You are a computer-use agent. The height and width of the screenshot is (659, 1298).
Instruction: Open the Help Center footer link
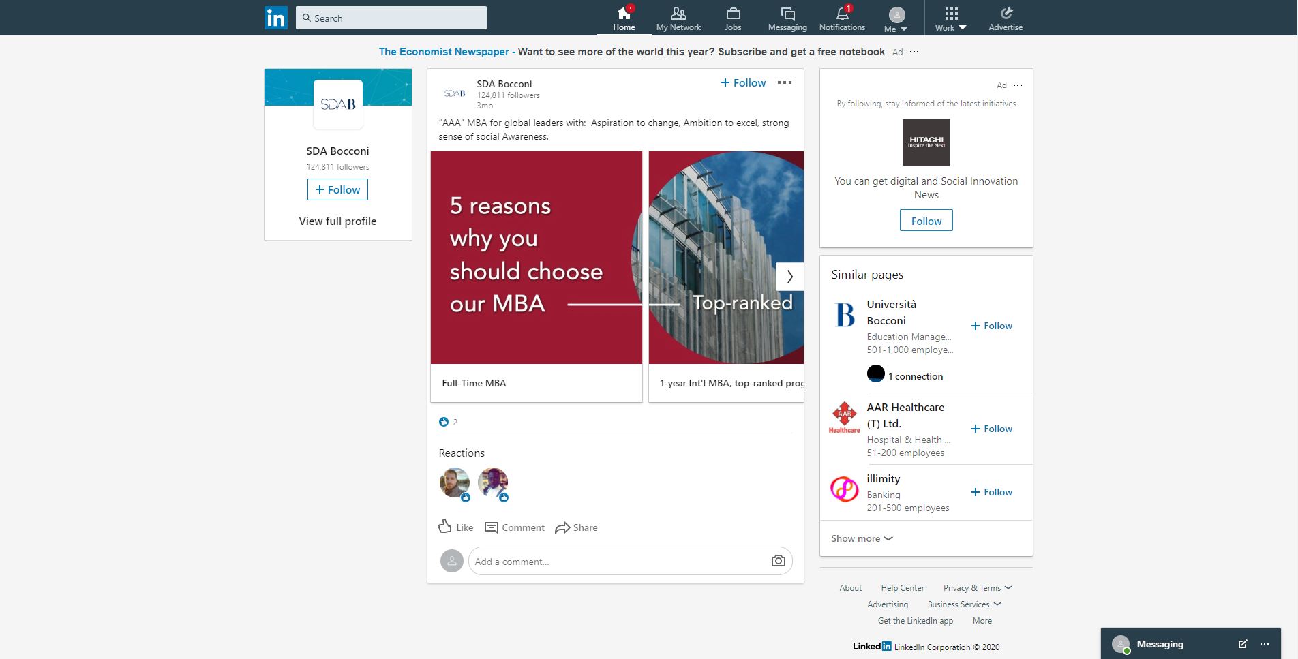point(903,588)
